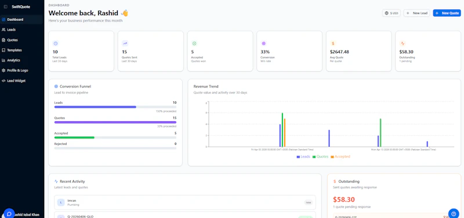Open Profile & Logo settings

tap(22, 70)
